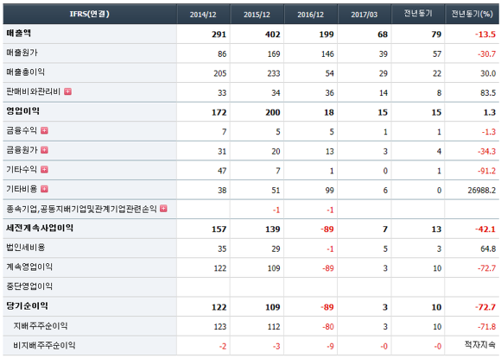The image size is (501, 358).
Task: Expand the 기타비용 plus icon
Action: click(44, 189)
